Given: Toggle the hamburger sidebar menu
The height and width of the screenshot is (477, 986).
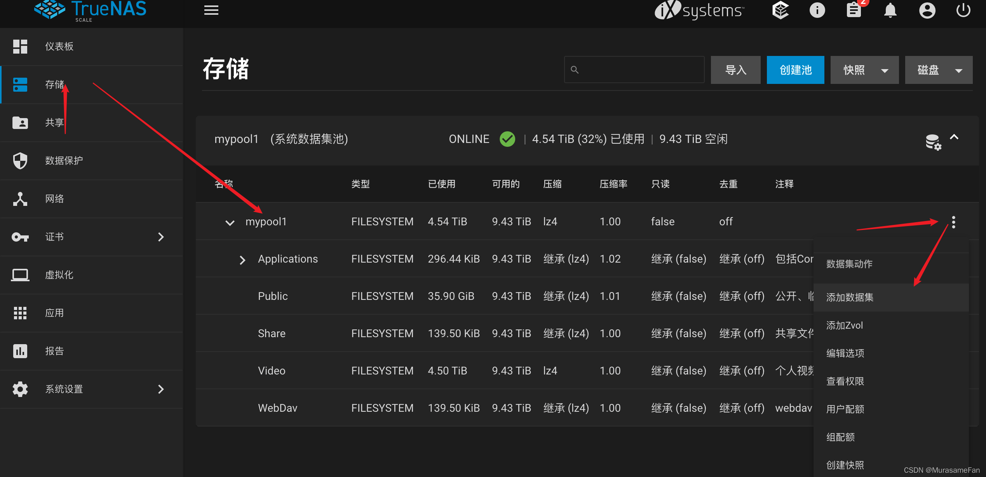Looking at the screenshot, I should (211, 10).
